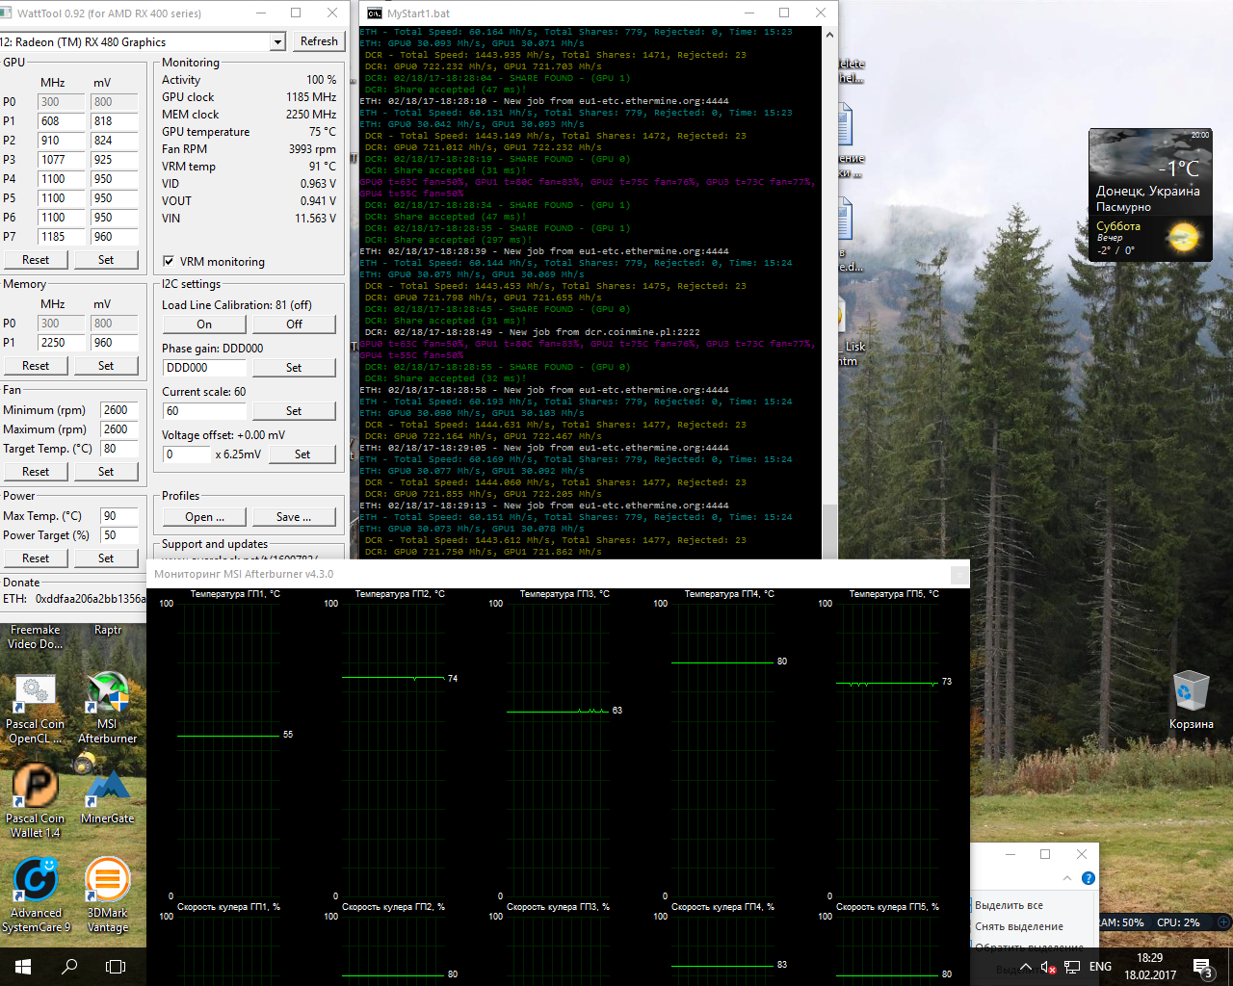Turn Load Line Calibration On

204,324
